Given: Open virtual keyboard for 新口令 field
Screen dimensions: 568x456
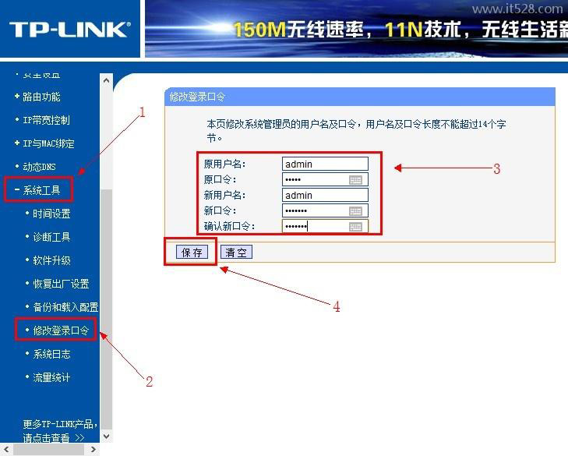Looking at the screenshot, I should click(x=355, y=211).
